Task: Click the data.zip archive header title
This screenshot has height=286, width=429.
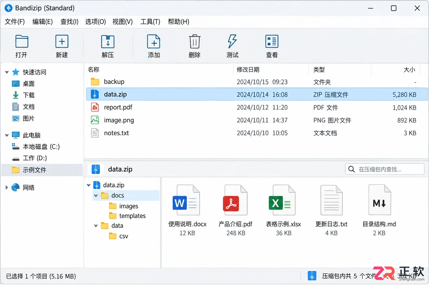Action: point(120,169)
